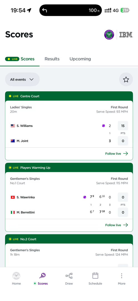
Task: Tap the Scores racket icon in navigation
Action: point(42,276)
